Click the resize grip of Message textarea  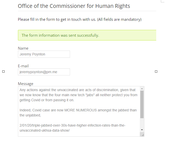point(143,135)
